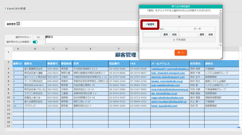This screenshot has height=135, width=242.
Task: Select row 13 header
Action: (9, 110)
